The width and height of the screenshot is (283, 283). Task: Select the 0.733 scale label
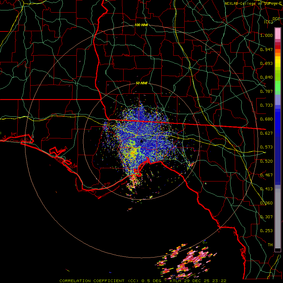[266, 105]
